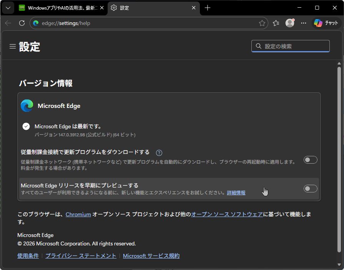Viewport: 344px width, 270px height.
Task: Click the Microsoft Edge logo in version card
Action: (27, 106)
